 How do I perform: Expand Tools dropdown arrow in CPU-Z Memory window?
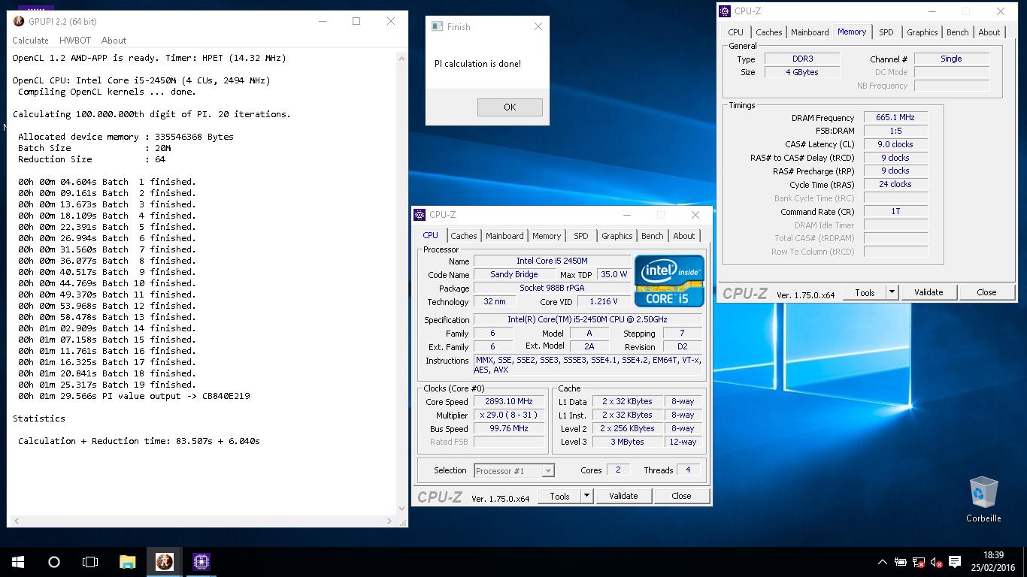point(892,292)
